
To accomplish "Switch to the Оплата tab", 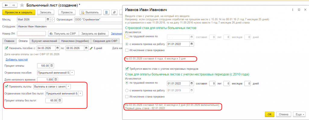I will (23, 41).
